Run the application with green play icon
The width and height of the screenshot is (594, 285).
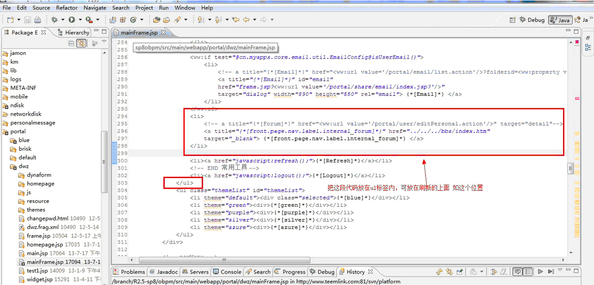[72, 20]
